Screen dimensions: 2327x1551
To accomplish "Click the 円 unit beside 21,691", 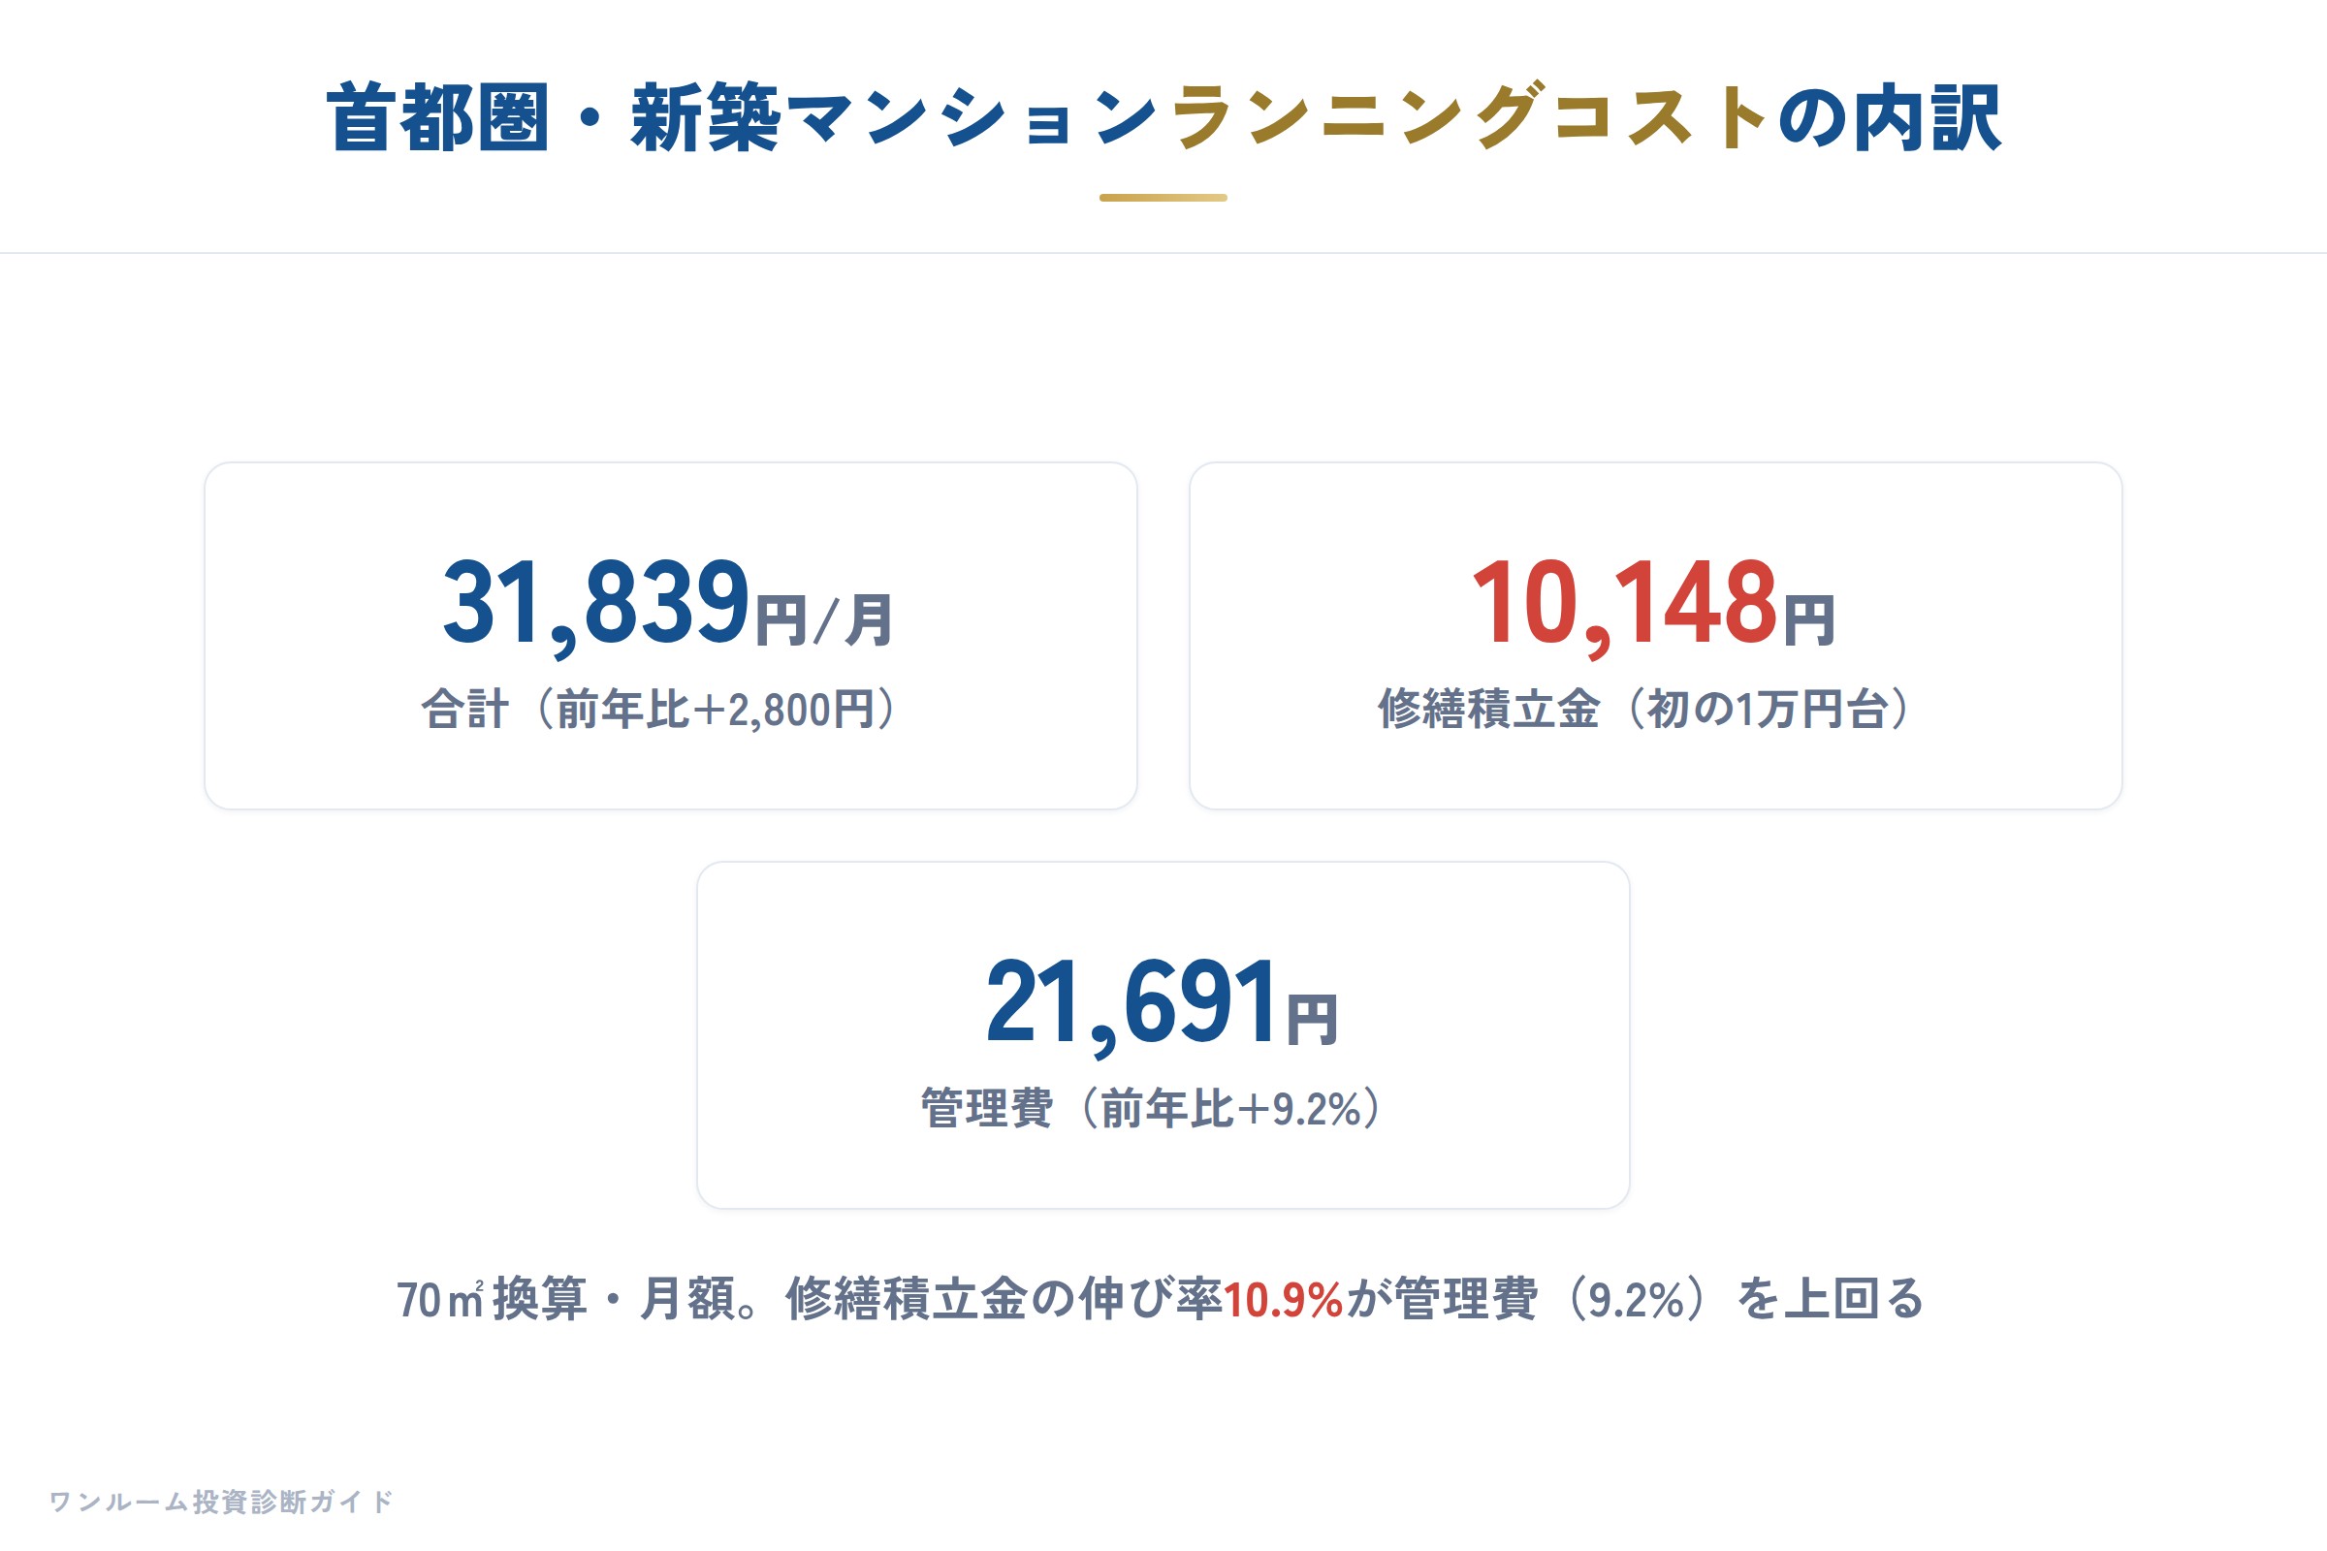I will click(x=1313, y=1021).
